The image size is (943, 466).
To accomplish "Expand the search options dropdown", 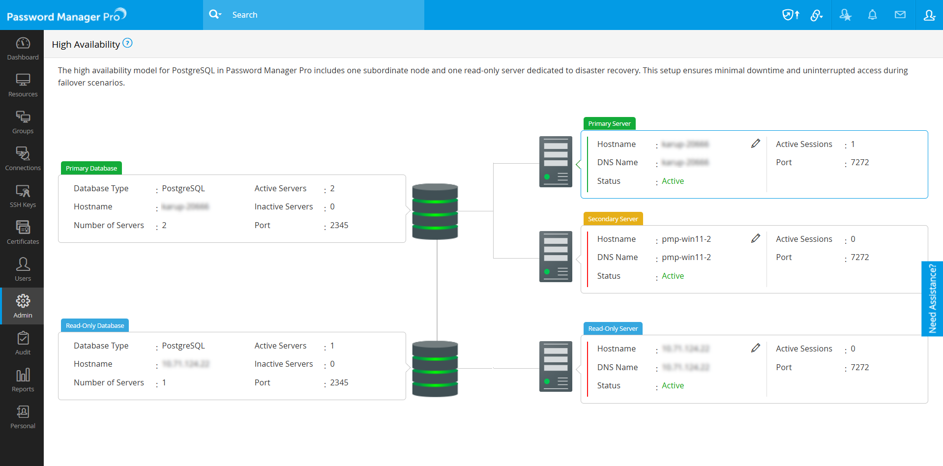I will 215,15.
